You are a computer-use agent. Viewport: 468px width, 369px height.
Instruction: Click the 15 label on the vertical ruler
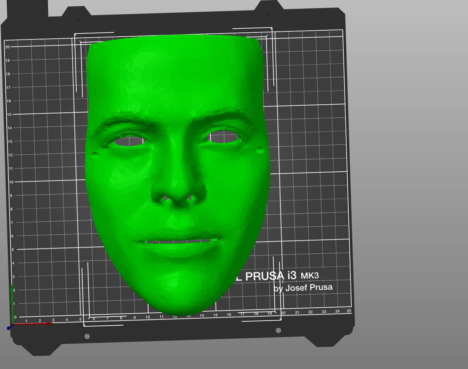(x=9, y=115)
